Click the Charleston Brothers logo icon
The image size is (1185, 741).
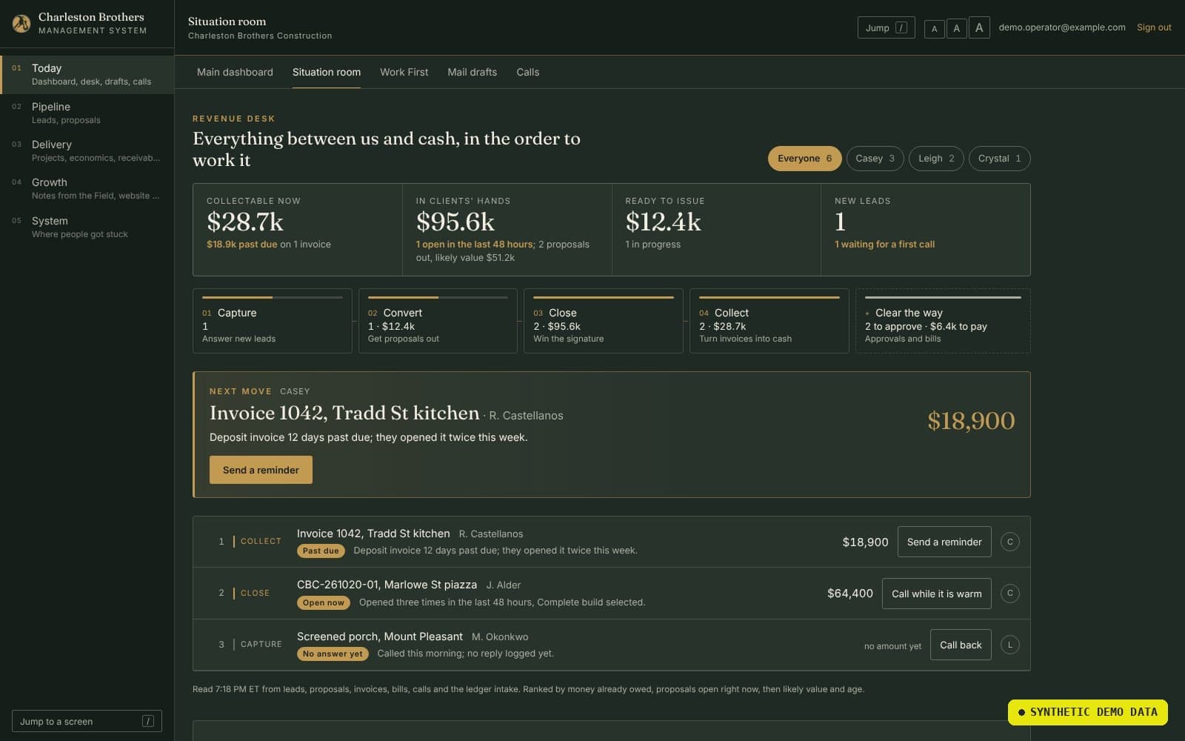[21, 24]
